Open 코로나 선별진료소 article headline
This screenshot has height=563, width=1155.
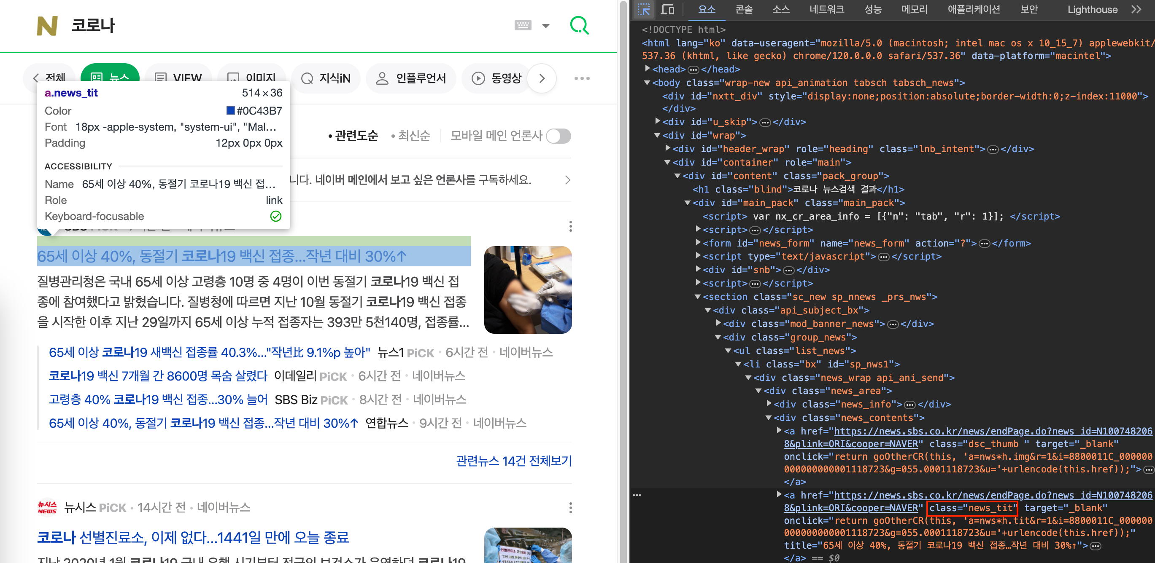pos(193,537)
